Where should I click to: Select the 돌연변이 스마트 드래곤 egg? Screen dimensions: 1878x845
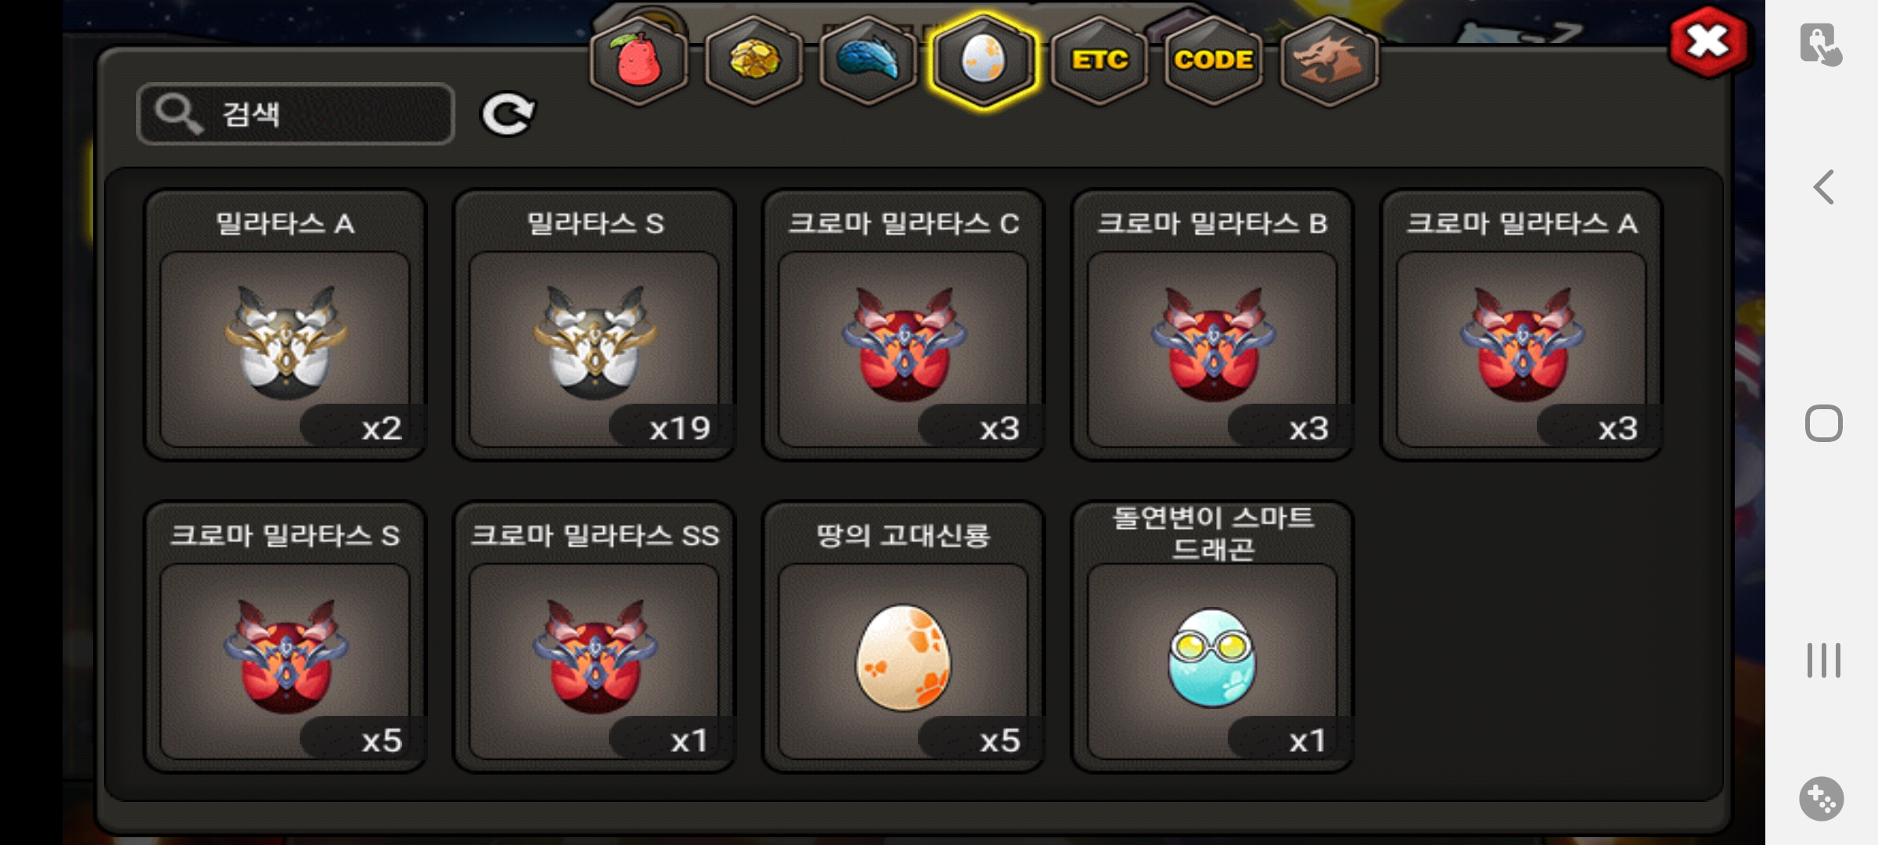[1213, 638]
